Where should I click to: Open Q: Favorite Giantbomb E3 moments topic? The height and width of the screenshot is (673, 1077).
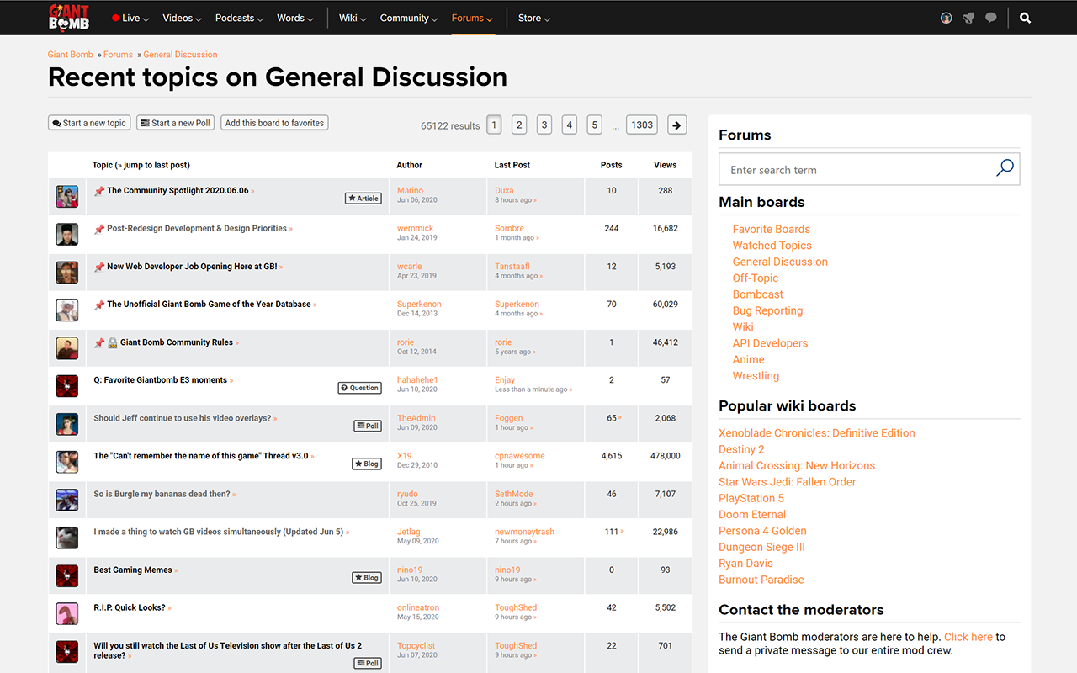pyautogui.click(x=161, y=380)
